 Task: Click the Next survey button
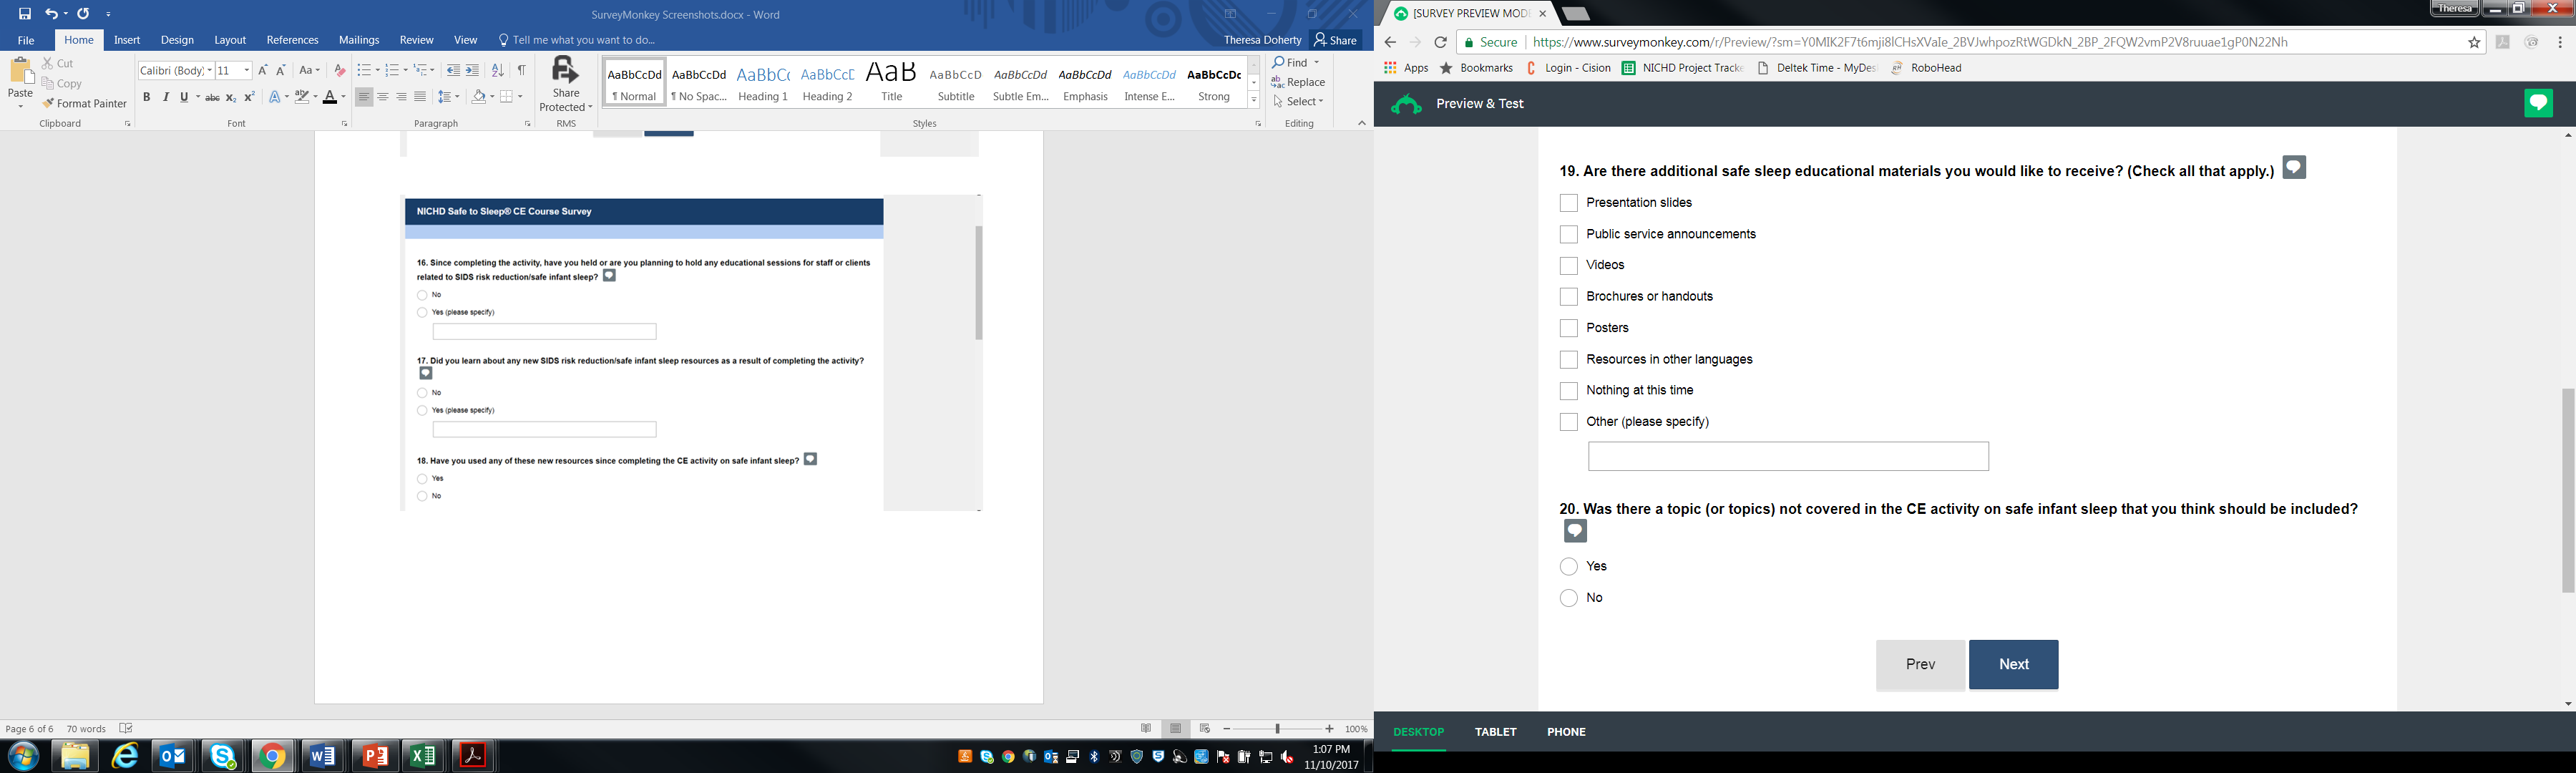(2013, 665)
